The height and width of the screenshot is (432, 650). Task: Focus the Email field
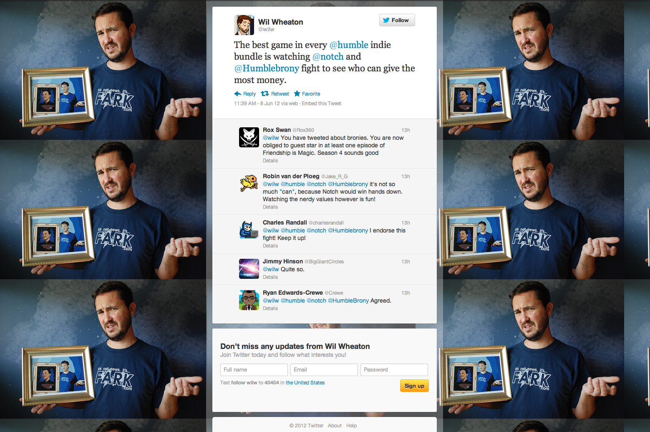324,370
